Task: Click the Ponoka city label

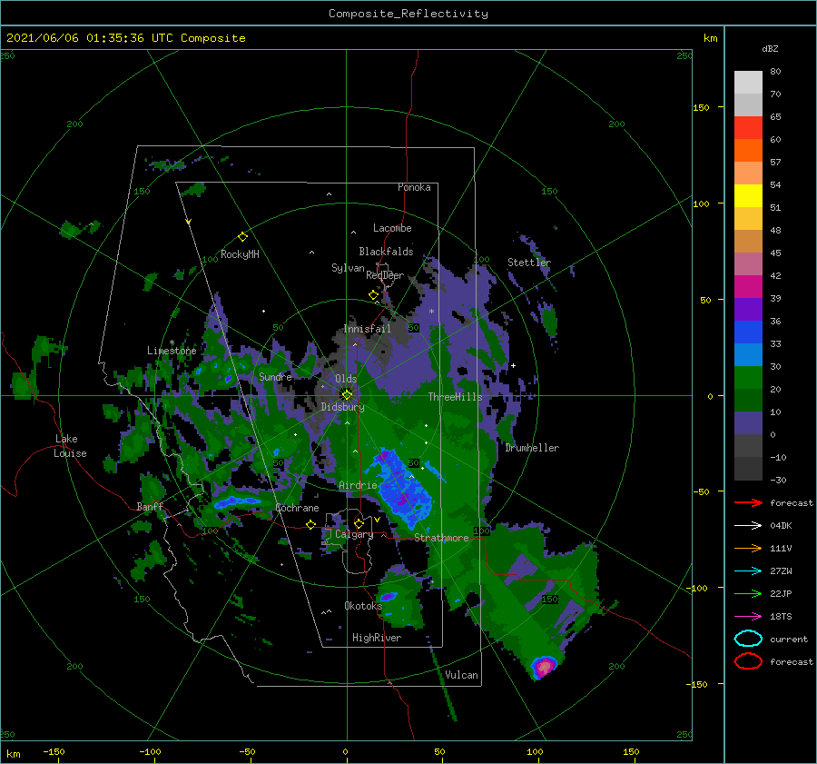Action: [414, 187]
